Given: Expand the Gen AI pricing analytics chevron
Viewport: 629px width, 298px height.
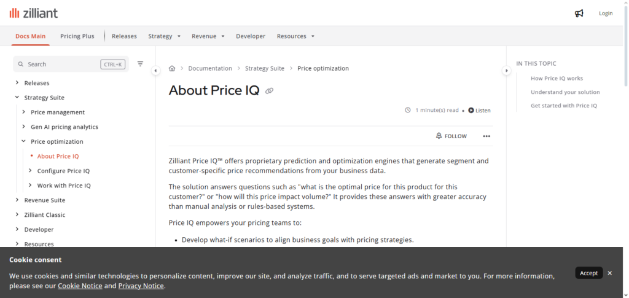Looking at the screenshot, I should (x=23, y=127).
